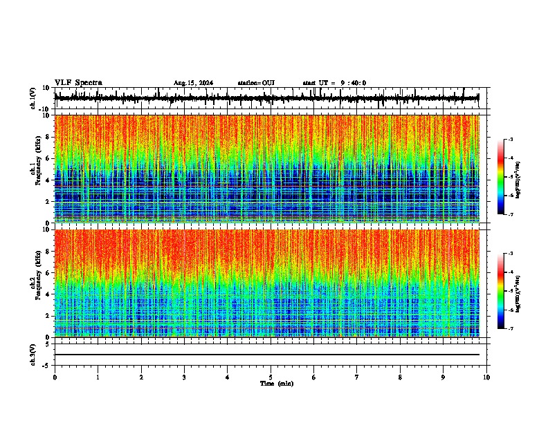Click the "ch.3(V)" axis label
This screenshot has height=423, width=548.
point(33,355)
